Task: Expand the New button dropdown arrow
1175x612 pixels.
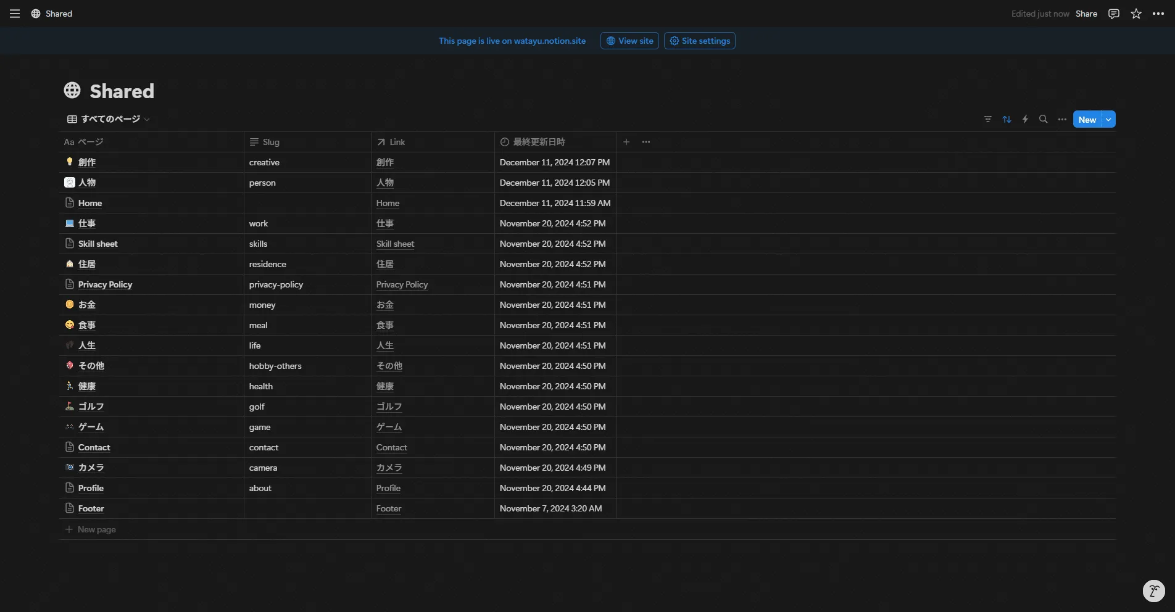Action: (1109, 119)
